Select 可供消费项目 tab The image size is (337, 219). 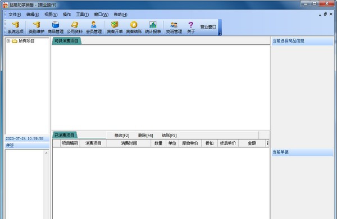tap(66, 41)
